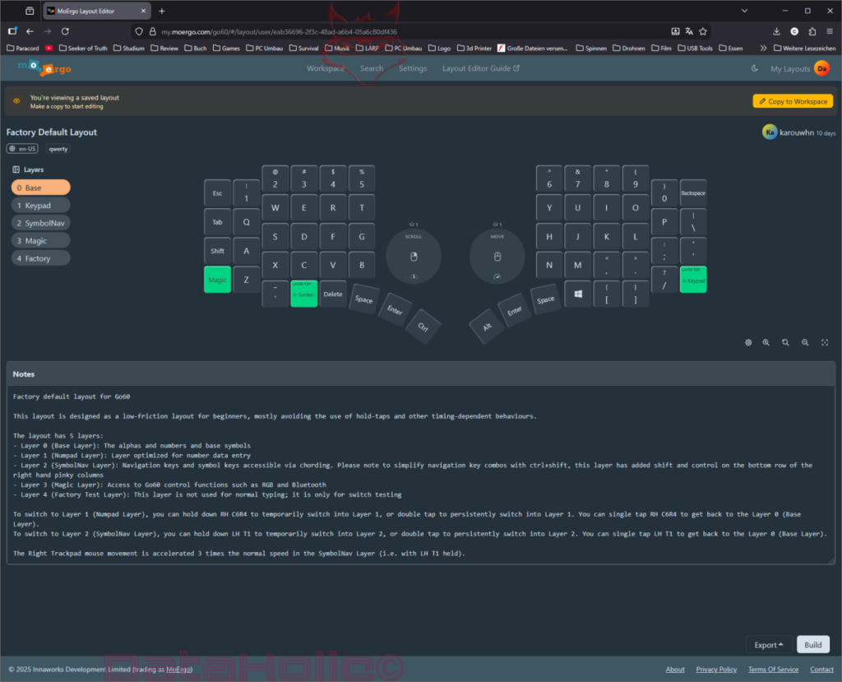Select the Base layer color pill
The height and width of the screenshot is (682, 842).
pos(40,188)
